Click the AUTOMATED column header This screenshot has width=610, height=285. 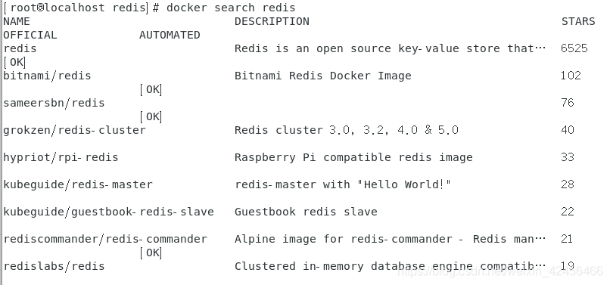pyautogui.click(x=170, y=35)
